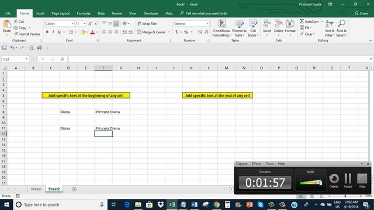Click the Delete cells icon

click(x=279, y=24)
